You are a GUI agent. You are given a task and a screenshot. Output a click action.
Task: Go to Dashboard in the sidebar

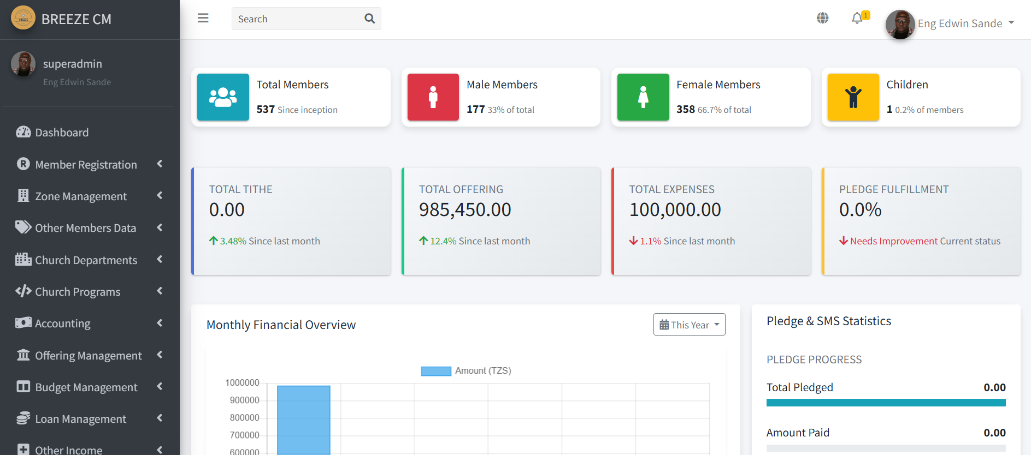tap(62, 133)
